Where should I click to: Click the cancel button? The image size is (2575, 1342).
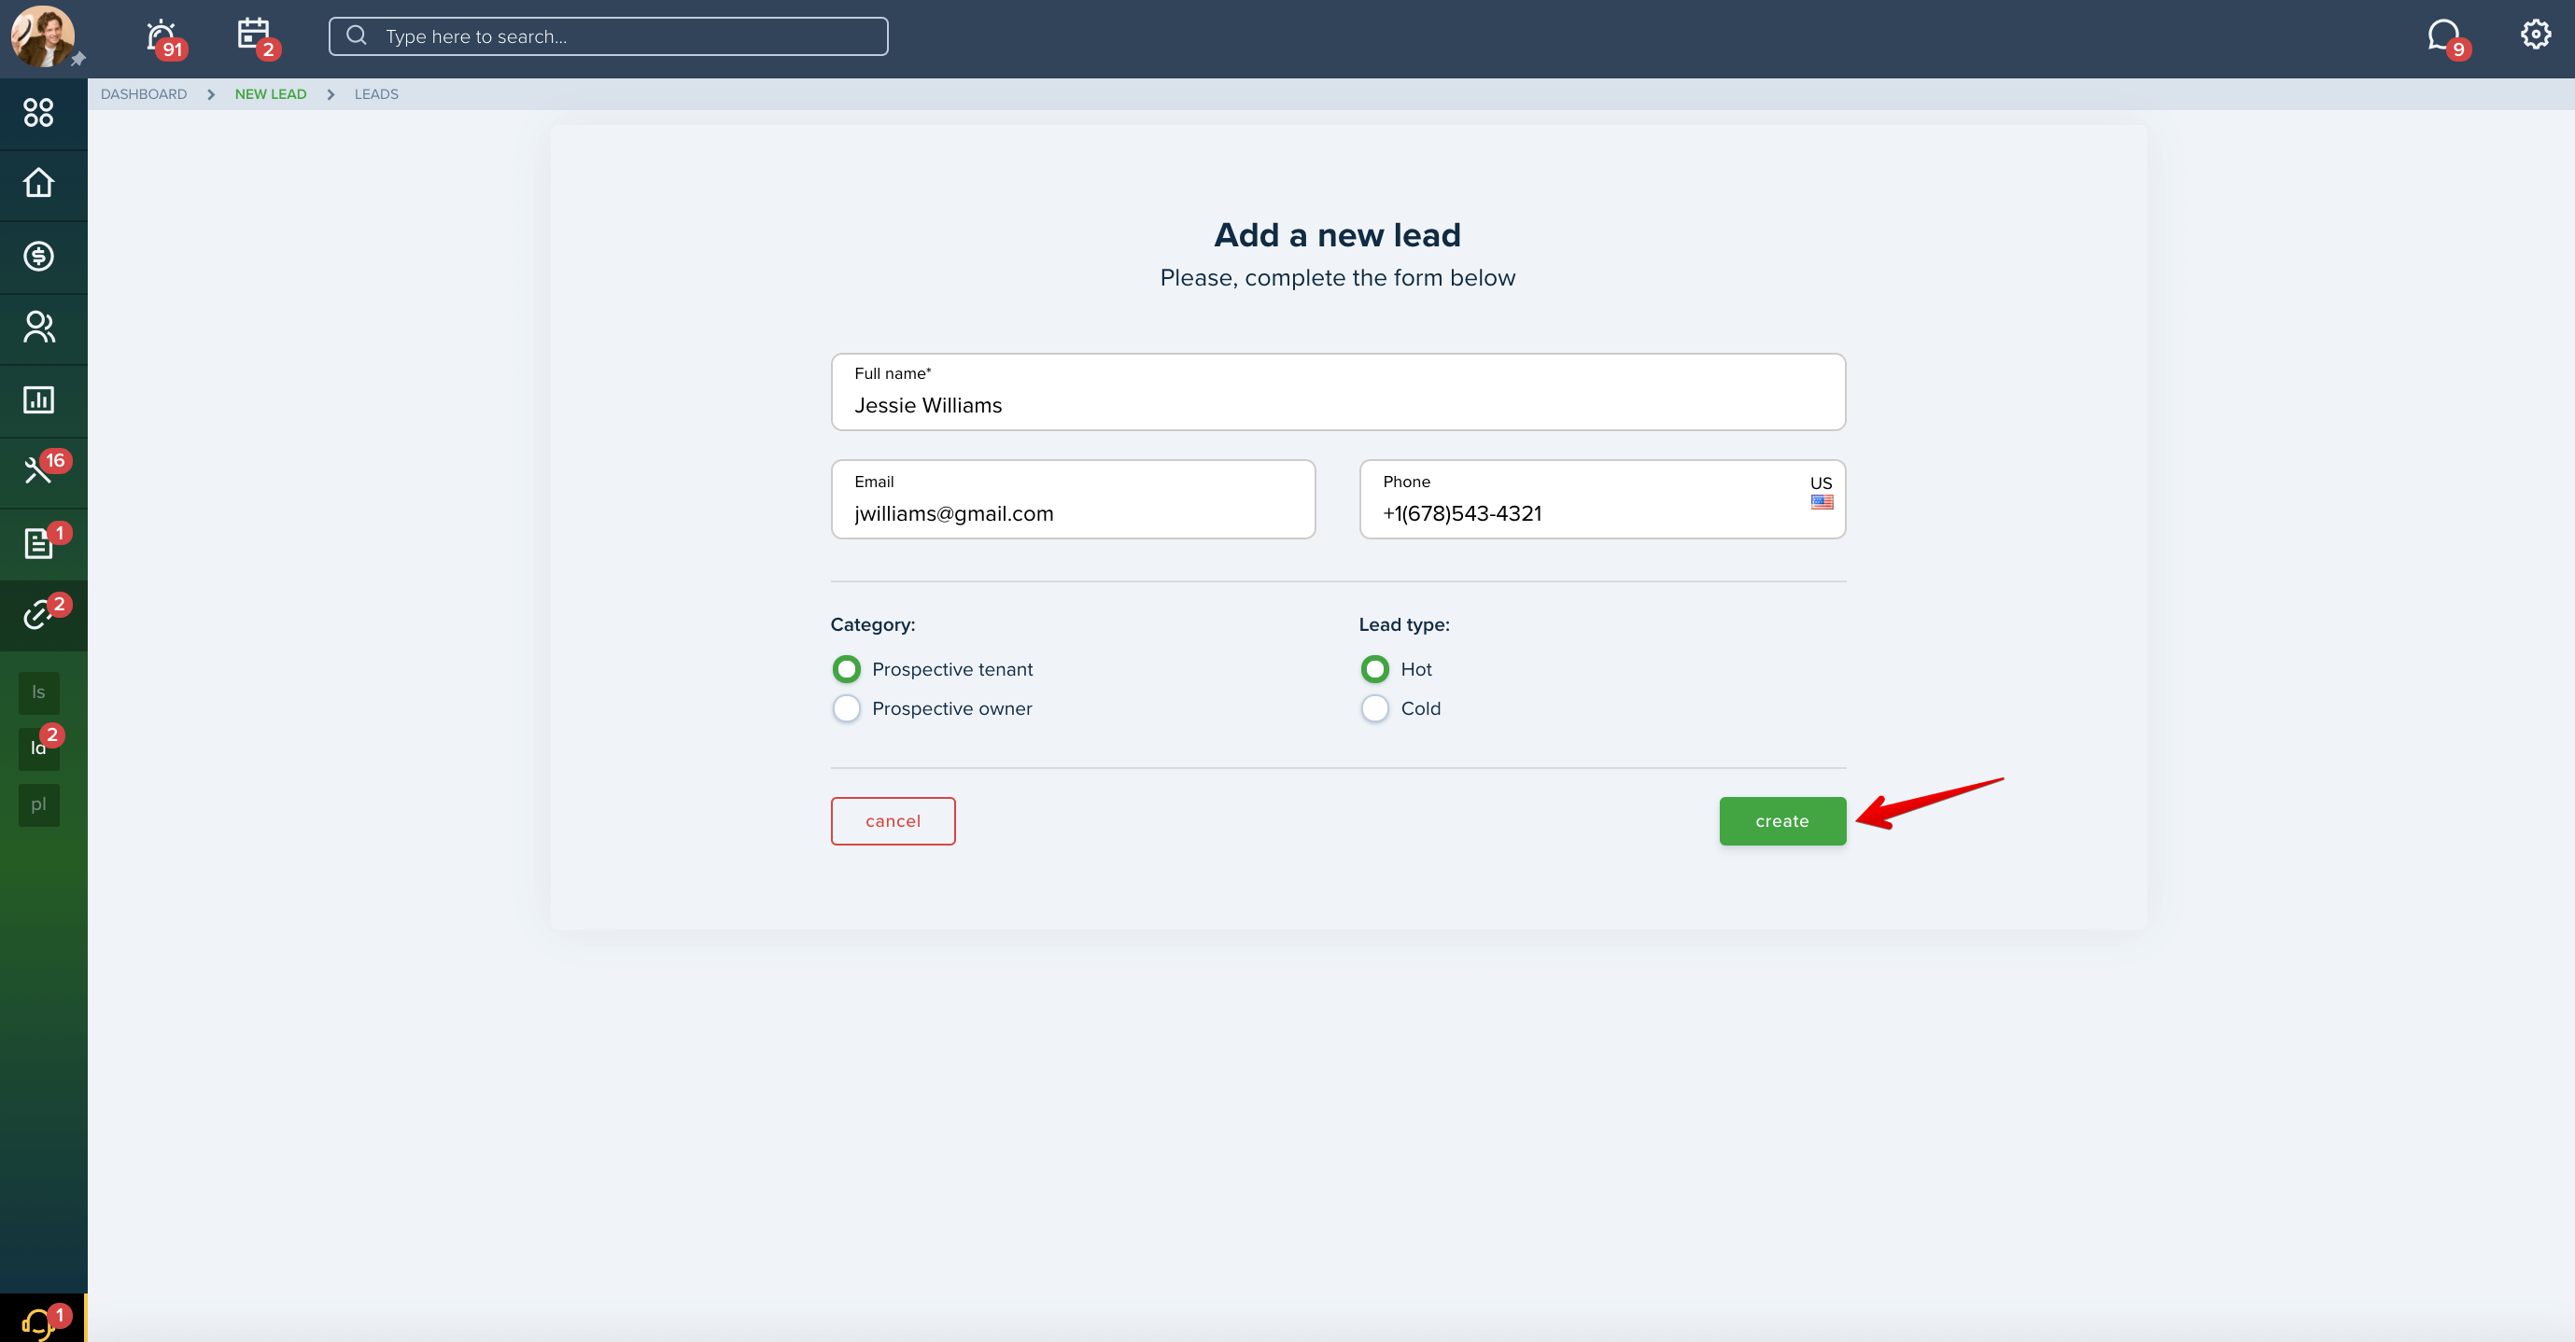click(x=893, y=821)
